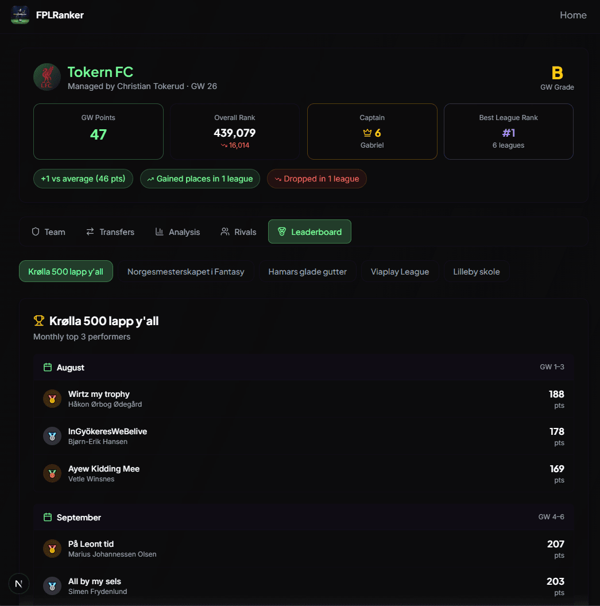Image resolution: width=600 pixels, height=606 pixels.
Task: Click the silver medal beside InGyökeresWeBelive
Action: tap(52, 436)
